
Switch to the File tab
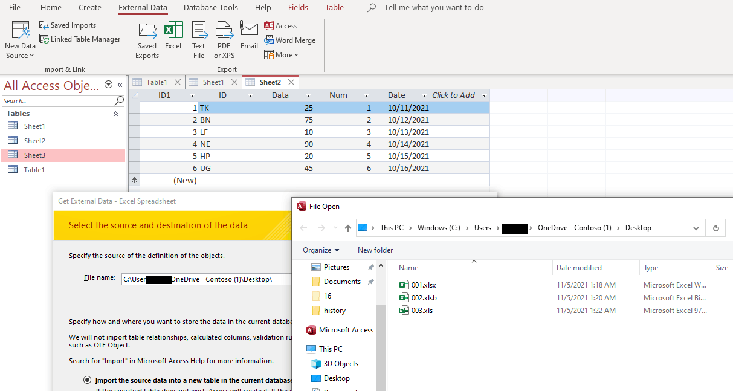pos(15,8)
